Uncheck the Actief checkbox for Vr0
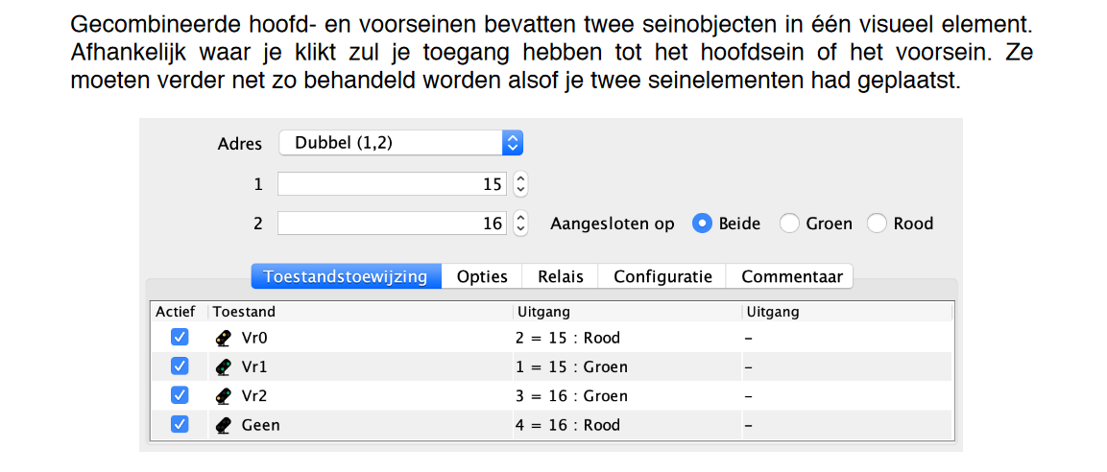This screenshot has width=1107, height=472. [x=180, y=338]
